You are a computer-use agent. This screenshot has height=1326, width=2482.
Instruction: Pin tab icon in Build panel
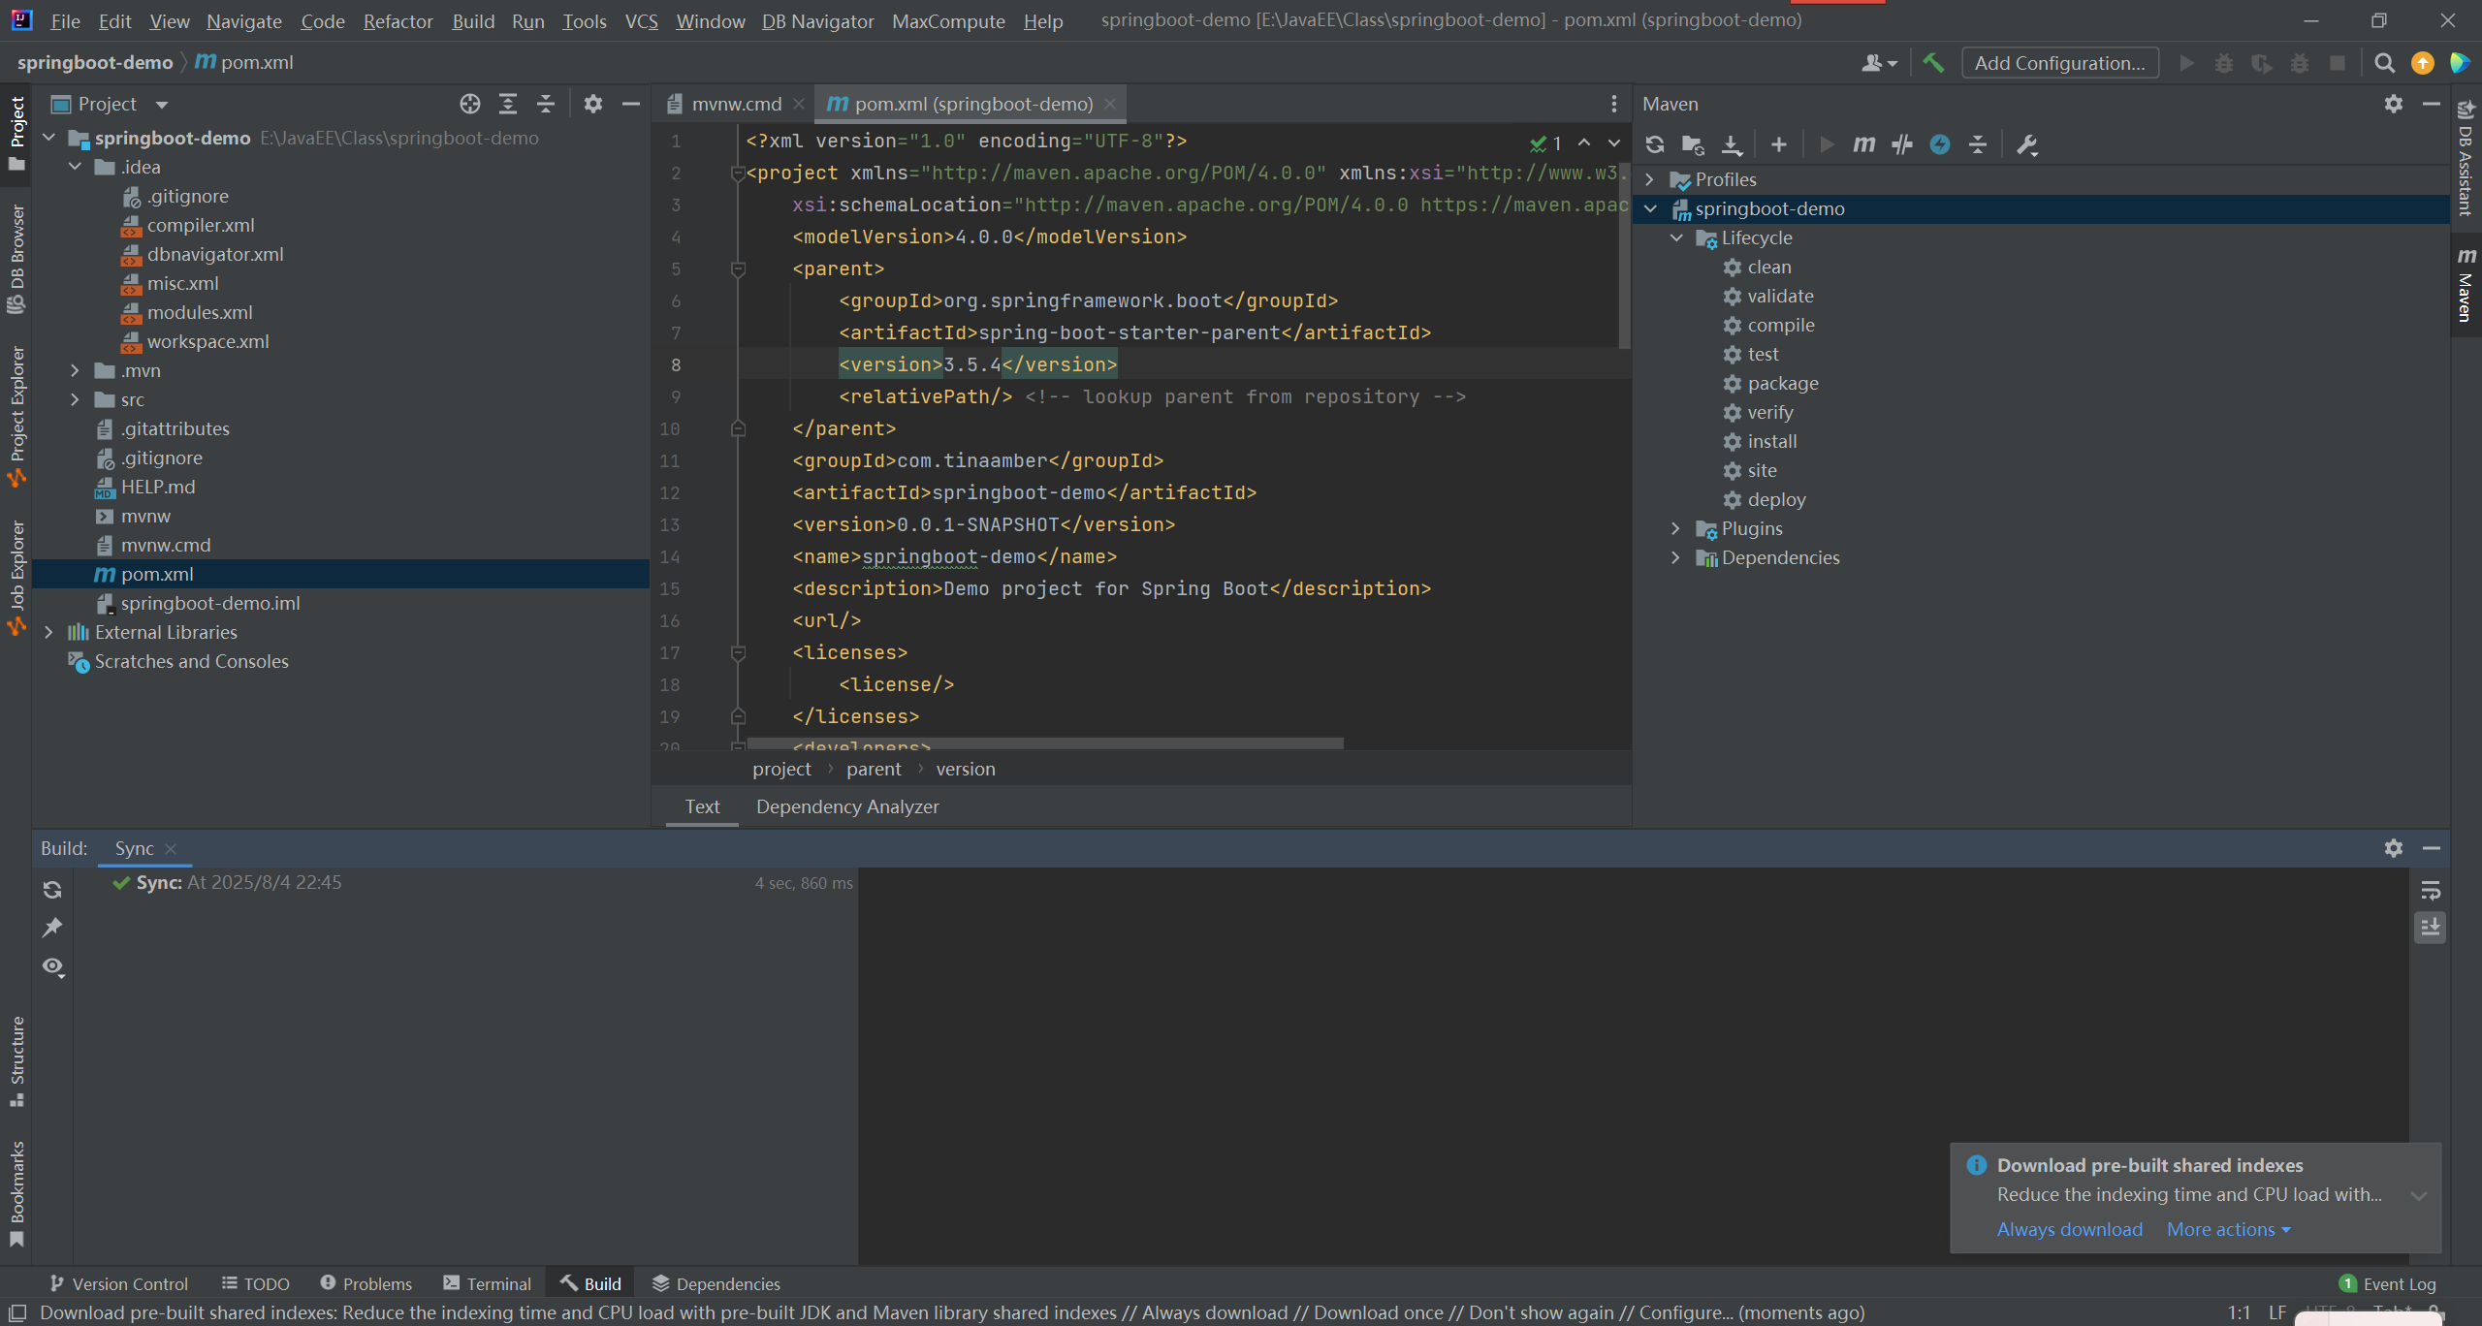[52, 928]
